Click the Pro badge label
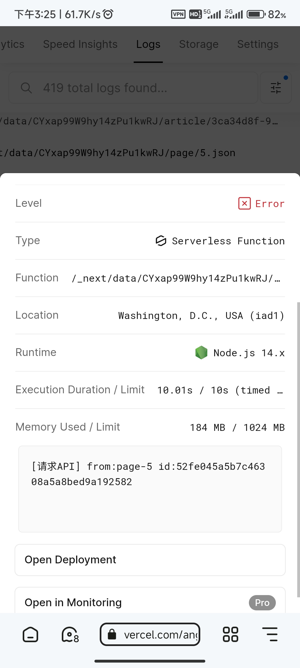Screen dimensions: 300x668 pos(262,602)
